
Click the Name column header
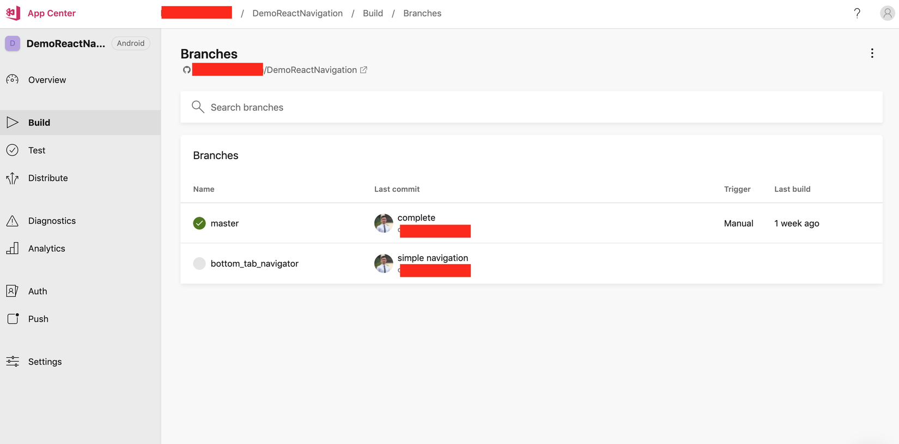click(x=204, y=189)
